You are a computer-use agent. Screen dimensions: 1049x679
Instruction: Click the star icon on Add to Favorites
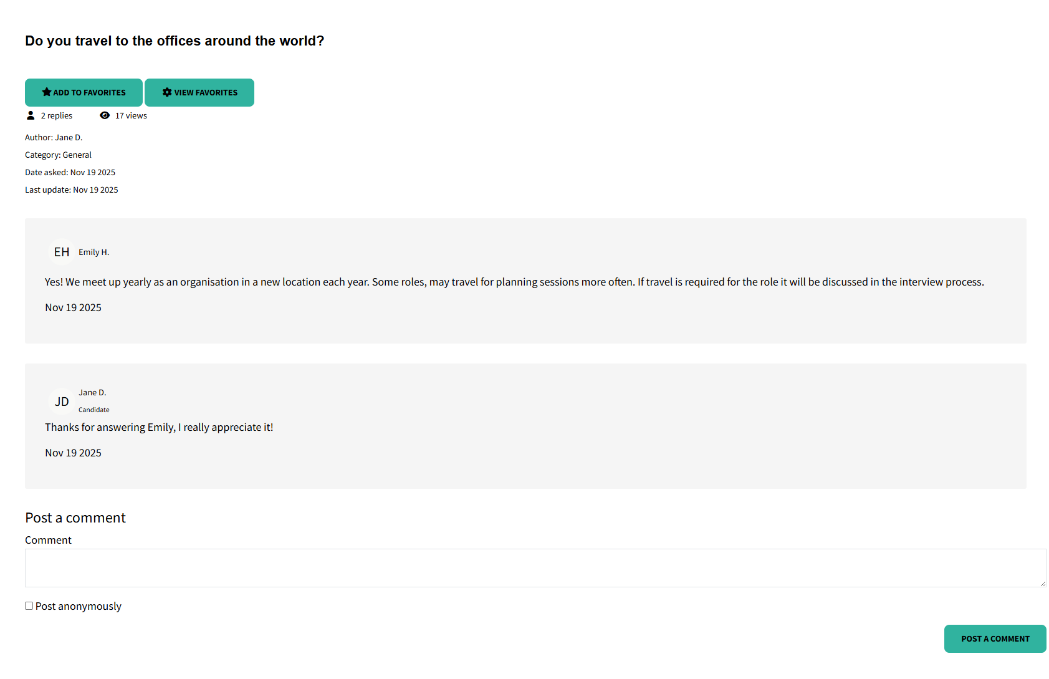46,92
